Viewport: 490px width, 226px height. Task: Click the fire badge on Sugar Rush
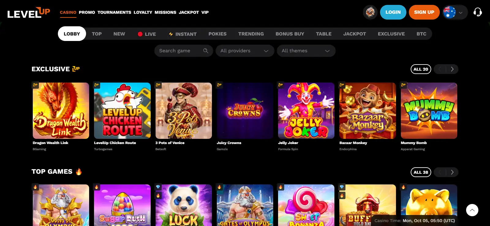(x=96, y=187)
